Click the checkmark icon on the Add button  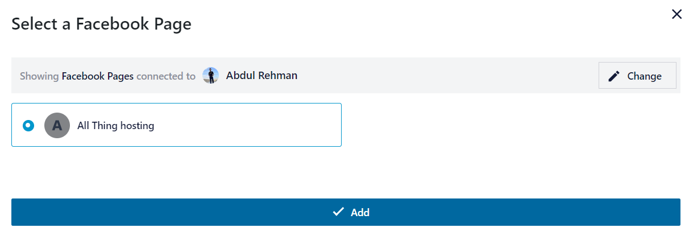tap(338, 212)
